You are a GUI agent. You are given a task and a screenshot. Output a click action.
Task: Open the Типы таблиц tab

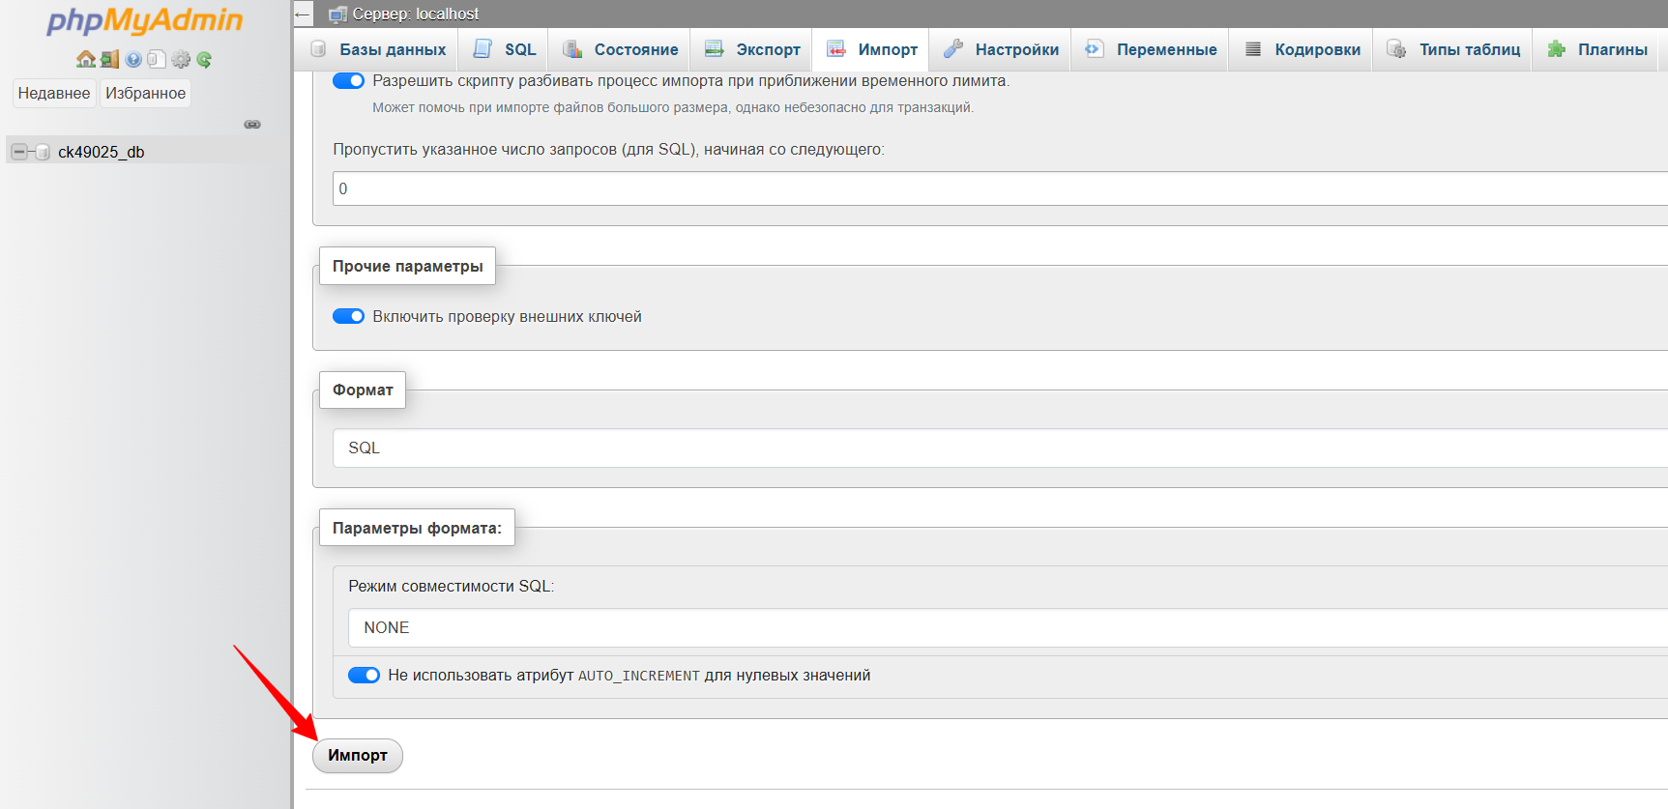pos(1453,49)
